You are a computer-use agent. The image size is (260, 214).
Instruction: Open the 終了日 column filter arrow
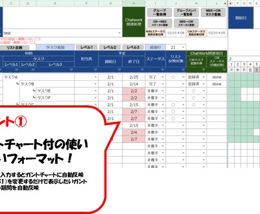coord(142,70)
